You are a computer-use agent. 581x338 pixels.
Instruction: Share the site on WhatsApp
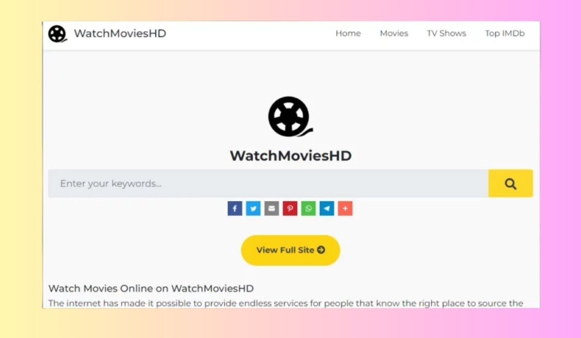point(308,209)
